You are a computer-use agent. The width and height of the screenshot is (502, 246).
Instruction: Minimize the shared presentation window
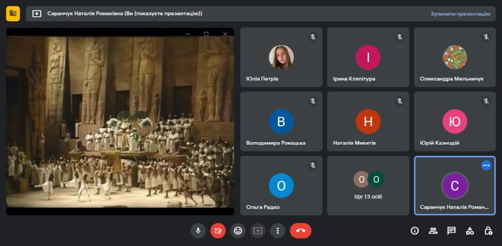point(188,34)
